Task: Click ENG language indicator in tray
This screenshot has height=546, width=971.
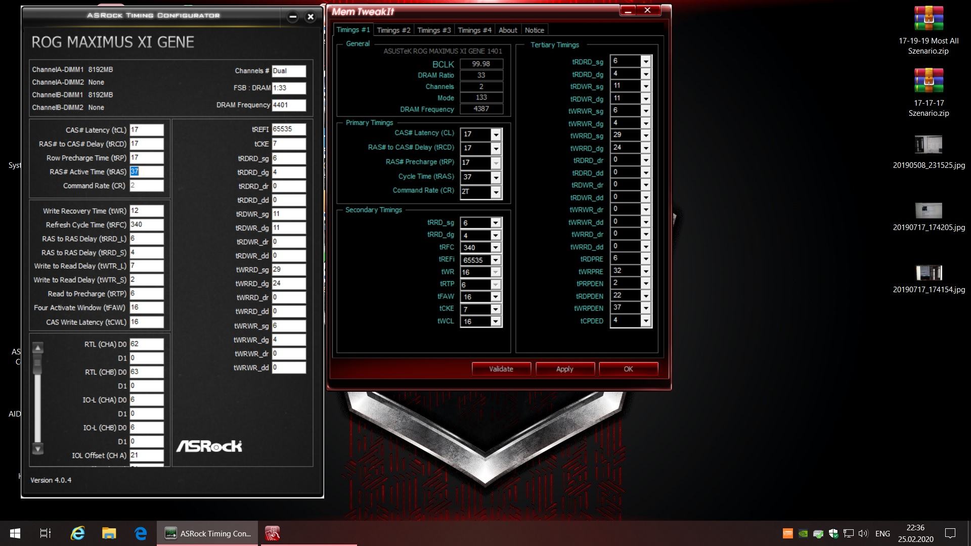Action: coord(882,533)
